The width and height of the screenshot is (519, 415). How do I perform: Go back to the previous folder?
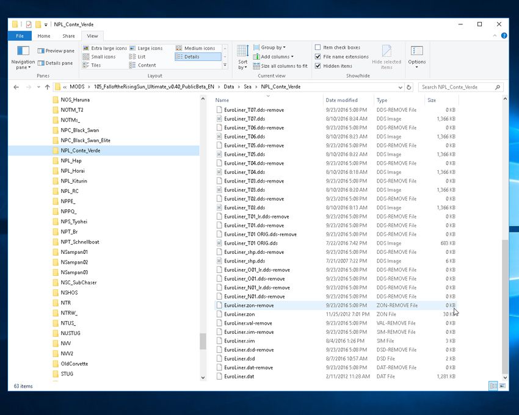16,87
